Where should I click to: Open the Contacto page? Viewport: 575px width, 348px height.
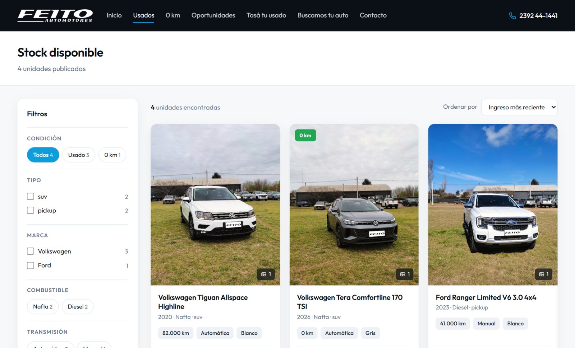tap(373, 15)
